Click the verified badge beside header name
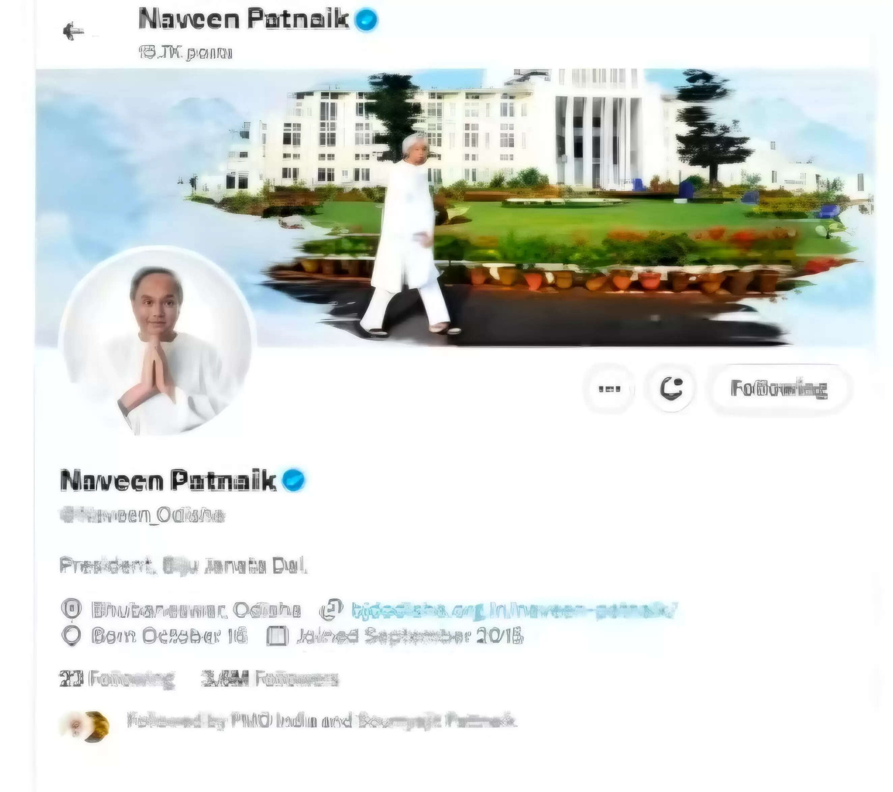 click(366, 20)
